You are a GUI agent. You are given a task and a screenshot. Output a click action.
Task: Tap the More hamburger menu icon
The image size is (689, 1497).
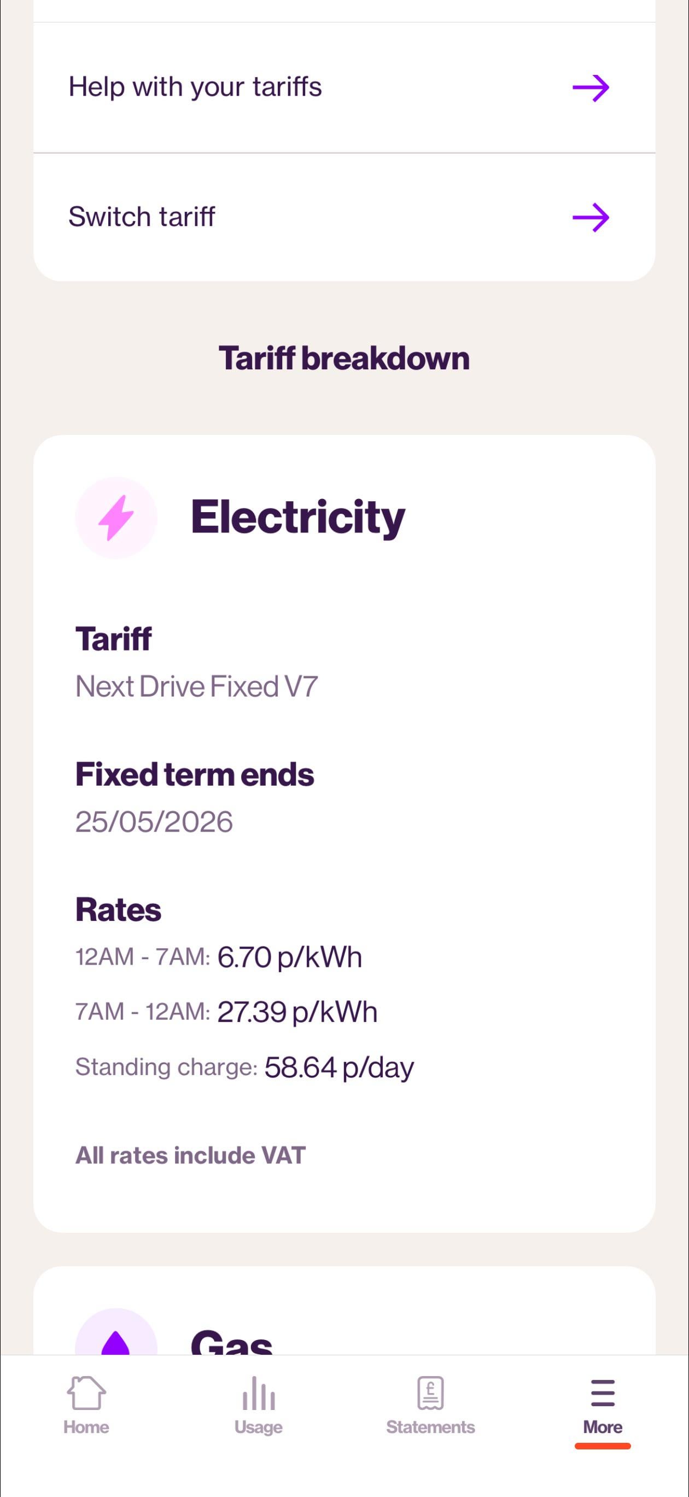pyautogui.click(x=603, y=1394)
